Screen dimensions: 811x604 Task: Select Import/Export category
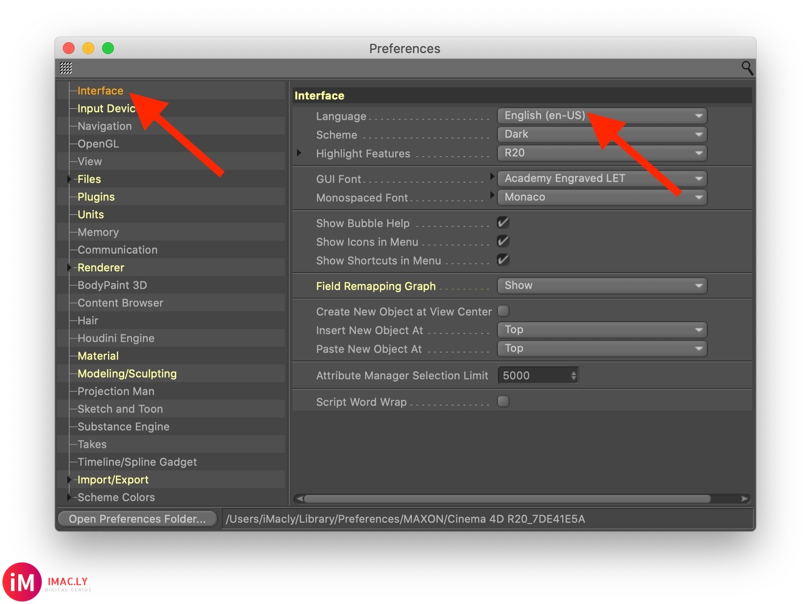tap(113, 480)
